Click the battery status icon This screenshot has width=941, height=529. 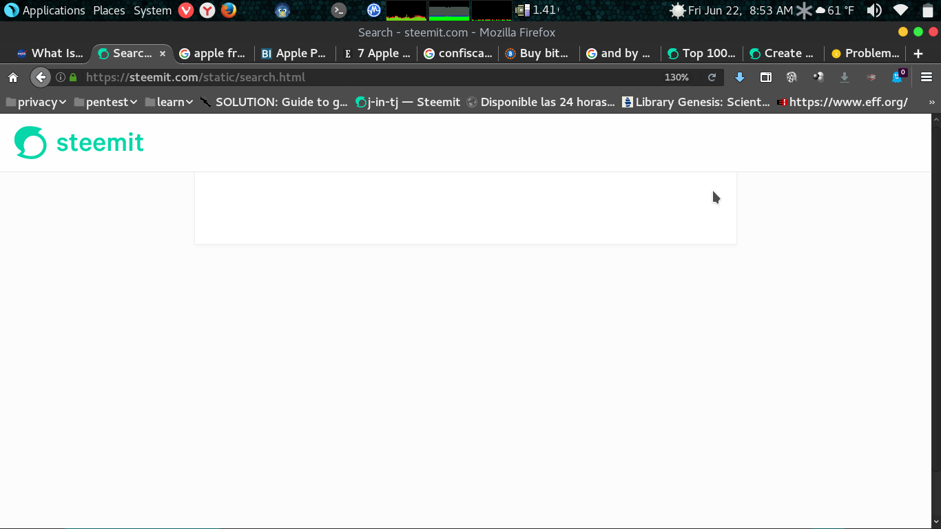[x=927, y=10]
